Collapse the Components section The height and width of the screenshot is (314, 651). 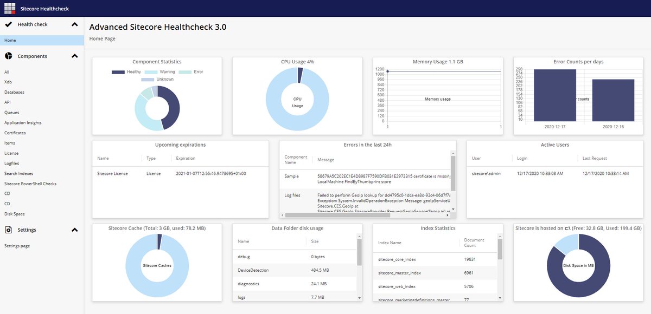pos(74,56)
